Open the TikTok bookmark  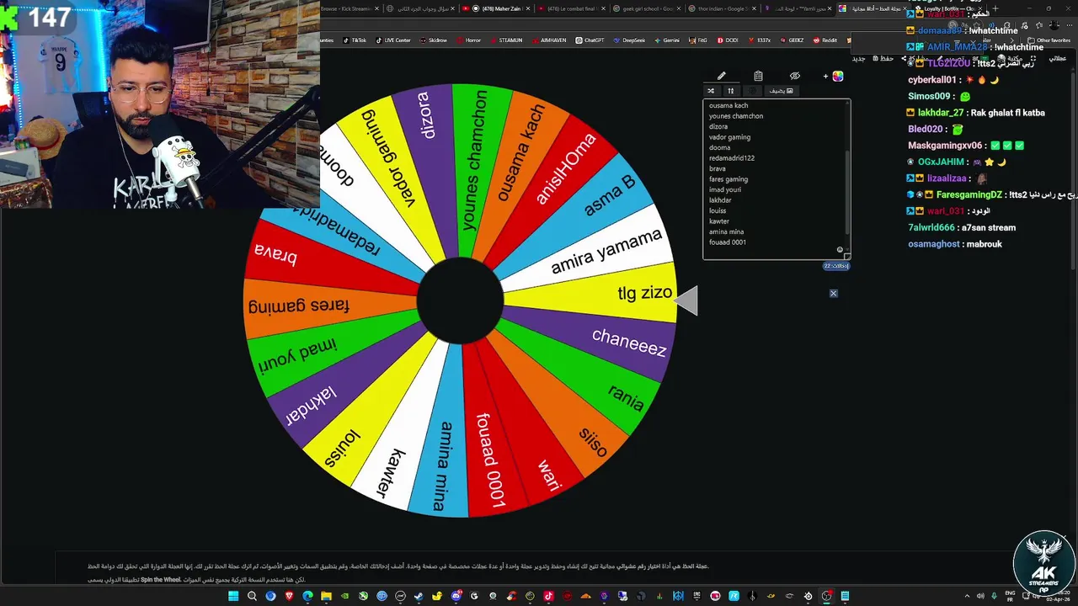[x=355, y=40]
